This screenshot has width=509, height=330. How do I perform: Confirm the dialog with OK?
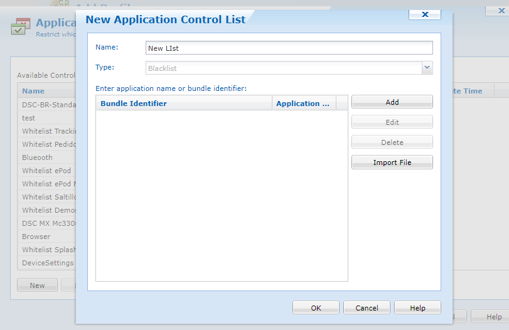tap(316, 308)
